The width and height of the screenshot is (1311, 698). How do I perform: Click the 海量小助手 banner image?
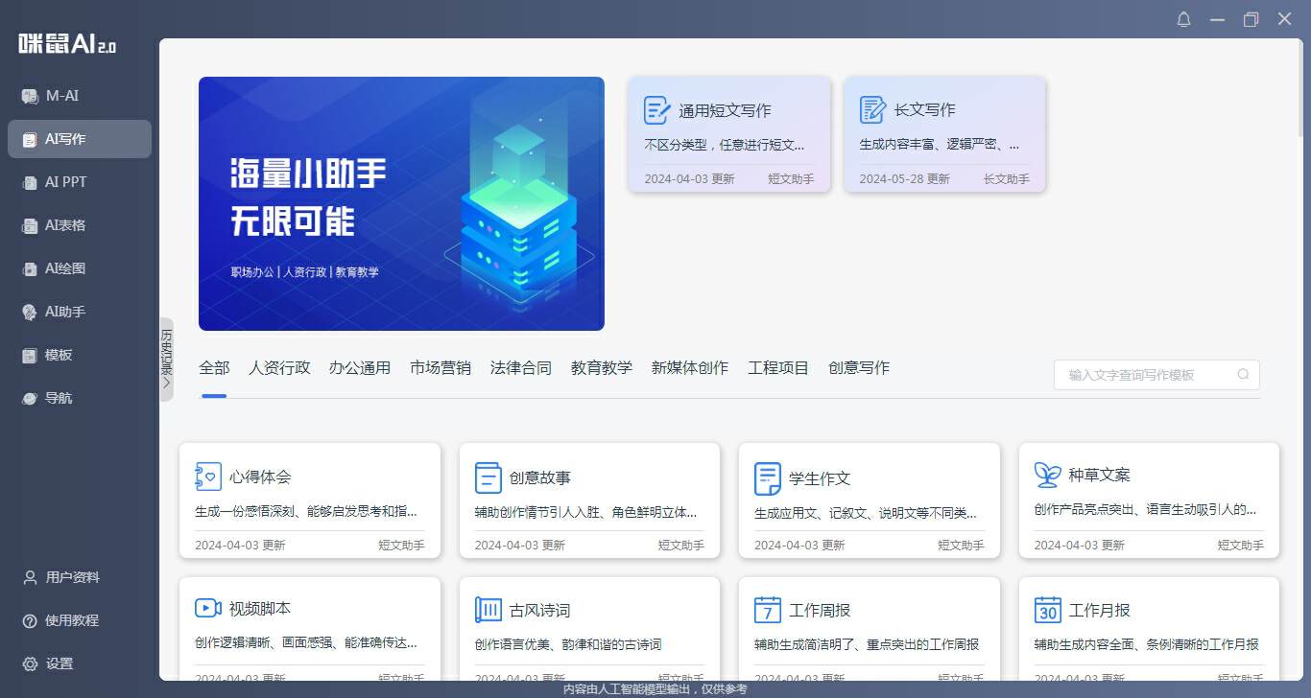pyautogui.click(x=401, y=203)
